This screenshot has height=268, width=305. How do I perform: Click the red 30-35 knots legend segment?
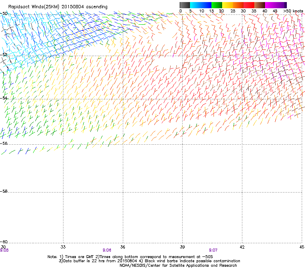[x=249, y=5]
